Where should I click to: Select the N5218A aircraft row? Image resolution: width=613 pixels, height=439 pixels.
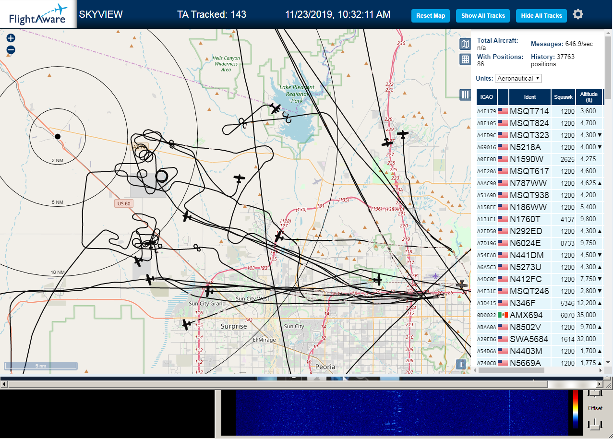point(540,147)
